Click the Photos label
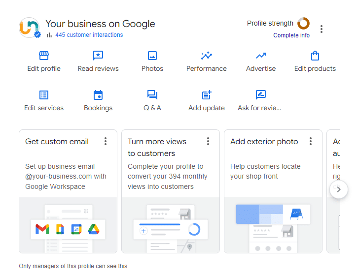Screen dimensions: 358x277 coord(152,68)
